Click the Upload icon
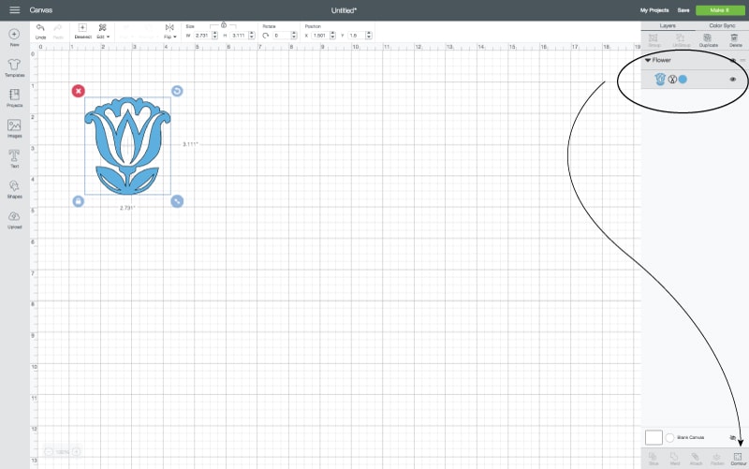 coord(14,219)
